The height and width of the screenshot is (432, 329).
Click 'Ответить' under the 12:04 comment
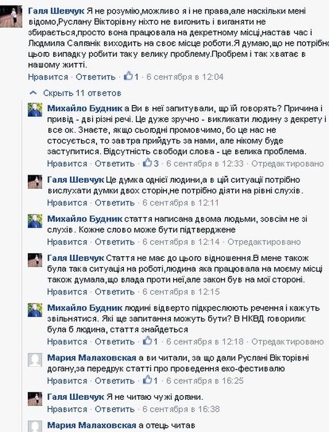pos(95,77)
